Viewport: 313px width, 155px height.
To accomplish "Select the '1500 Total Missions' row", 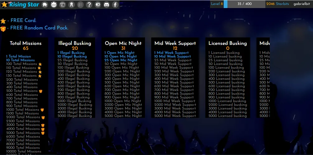I will pyautogui.click(x=22, y=113).
